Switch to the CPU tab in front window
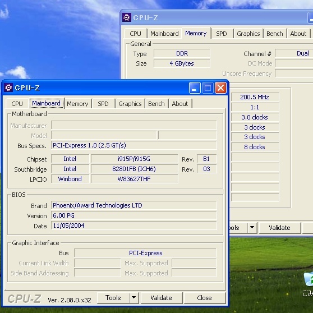Viewport: 313px width, 313px height. (x=17, y=104)
